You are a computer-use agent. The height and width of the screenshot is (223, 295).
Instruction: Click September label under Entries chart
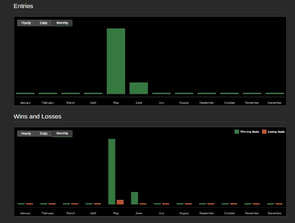pyautogui.click(x=206, y=103)
